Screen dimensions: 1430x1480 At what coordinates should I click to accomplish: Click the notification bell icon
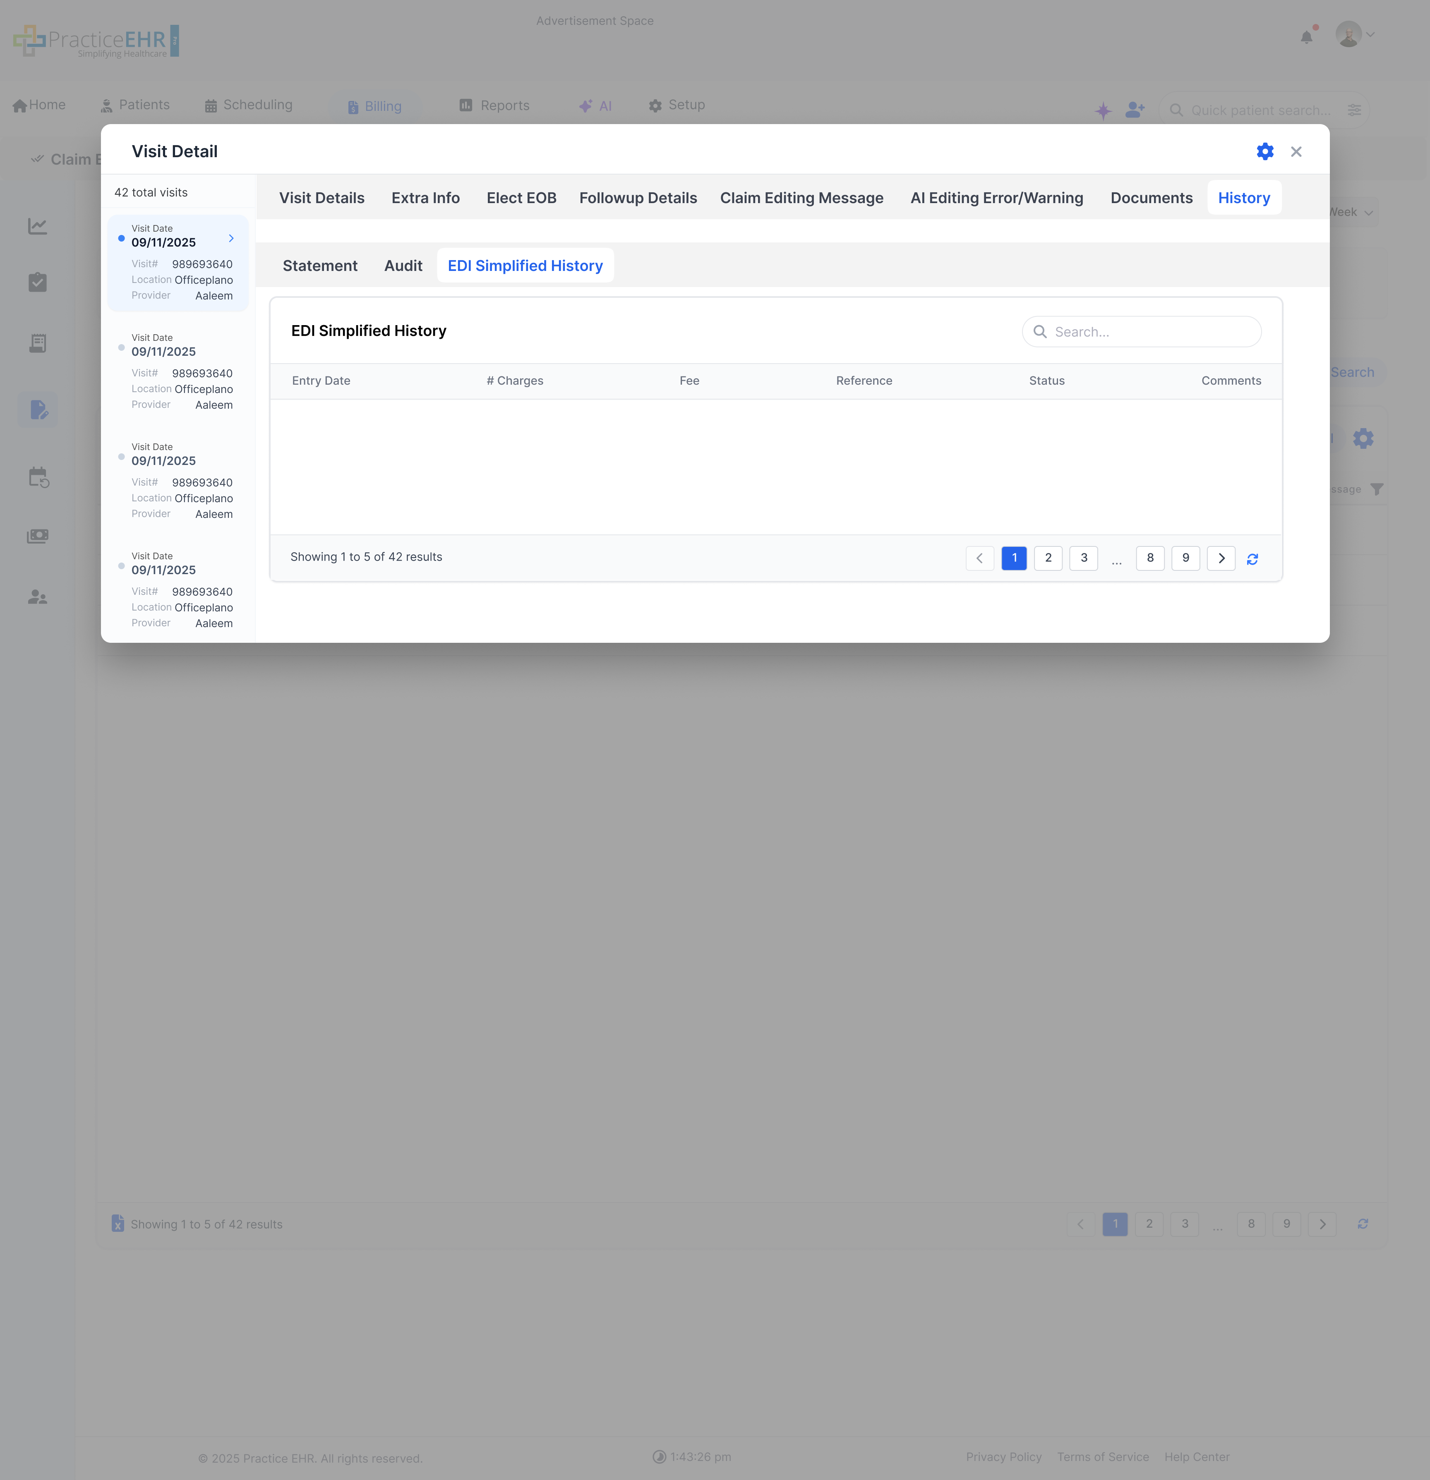[1306, 37]
